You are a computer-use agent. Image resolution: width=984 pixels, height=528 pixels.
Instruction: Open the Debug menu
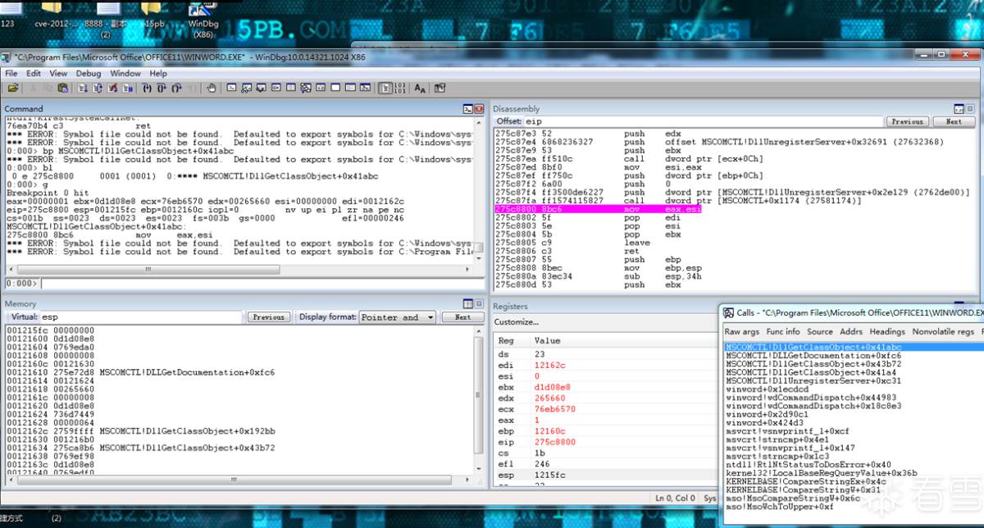tap(89, 73)
